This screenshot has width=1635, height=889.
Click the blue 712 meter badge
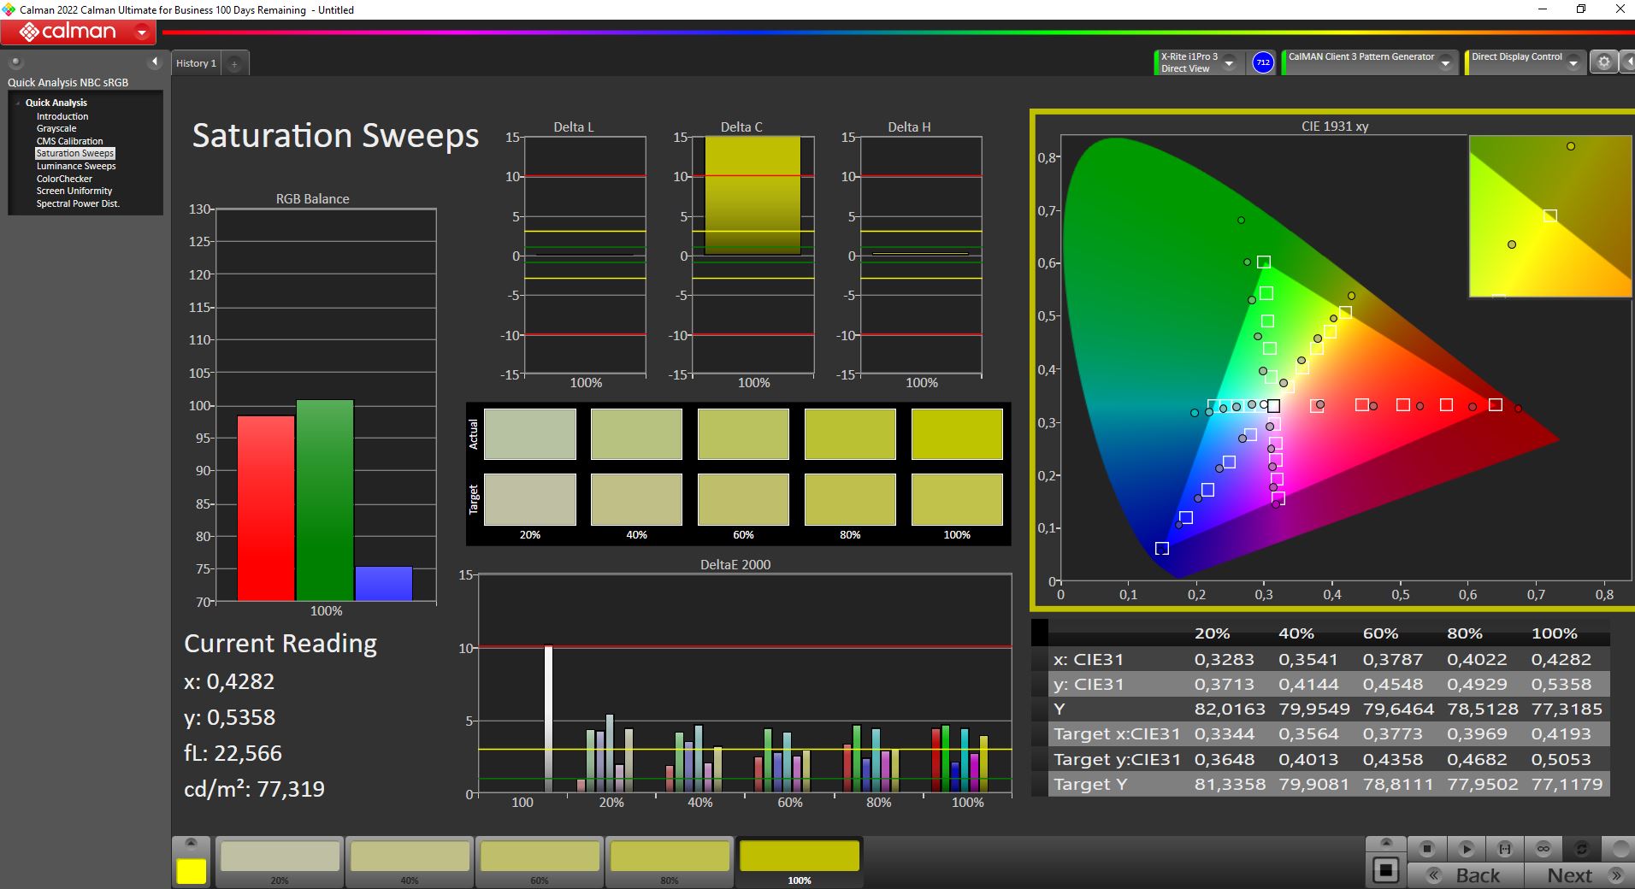(x=1262, y=62)
